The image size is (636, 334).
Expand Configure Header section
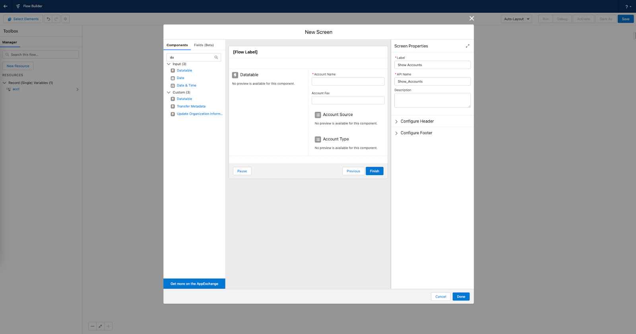396,122
